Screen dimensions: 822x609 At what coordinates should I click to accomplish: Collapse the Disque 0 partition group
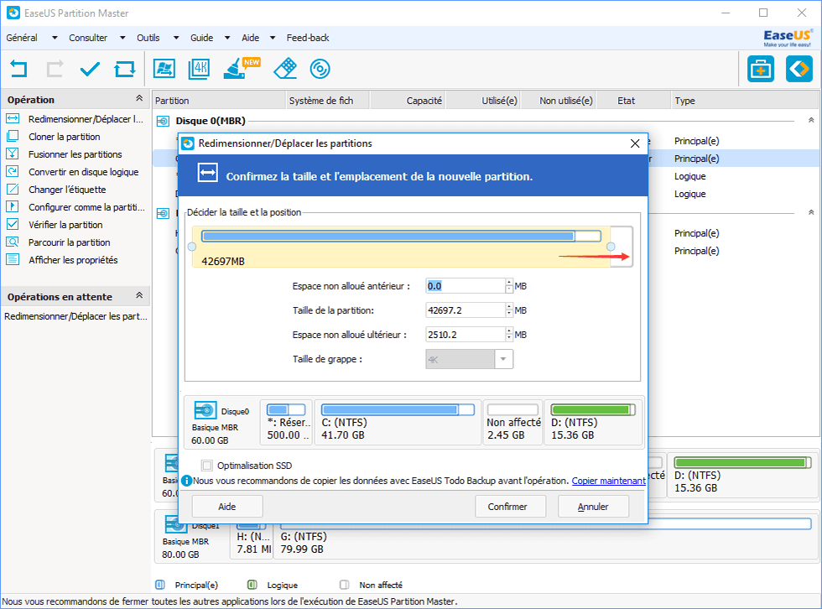pyautogui.click(x=811, y=121)
